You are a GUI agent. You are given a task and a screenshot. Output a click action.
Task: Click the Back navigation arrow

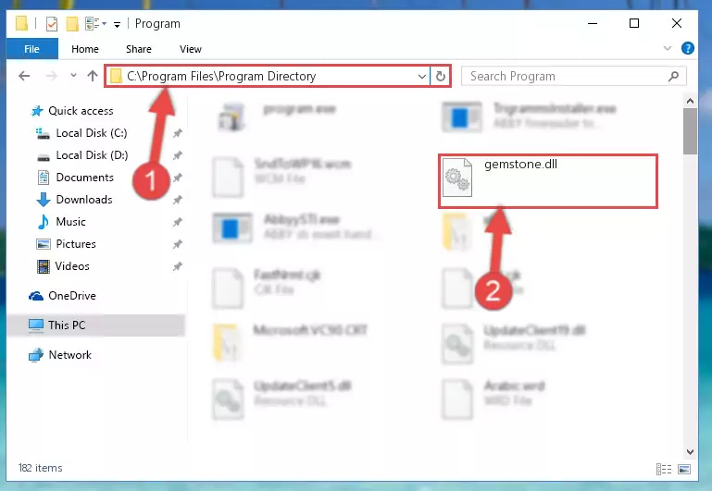24,76
